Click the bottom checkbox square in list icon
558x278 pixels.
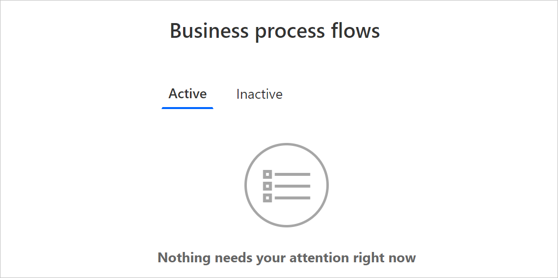[x=267, y=198]
